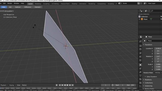Toggle selectability of Collection in outliner

pos(161,17)
